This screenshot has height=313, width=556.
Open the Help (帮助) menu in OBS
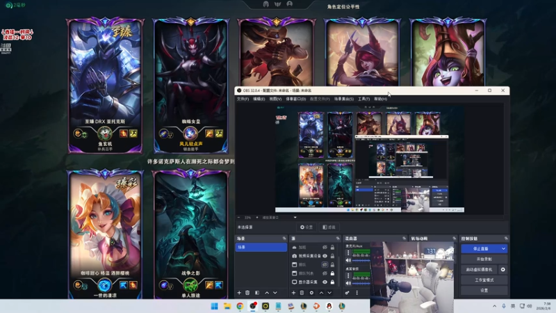(x=380, y=99)
